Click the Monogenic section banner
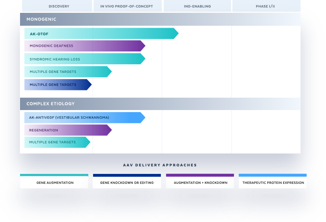 coord(160,20)
